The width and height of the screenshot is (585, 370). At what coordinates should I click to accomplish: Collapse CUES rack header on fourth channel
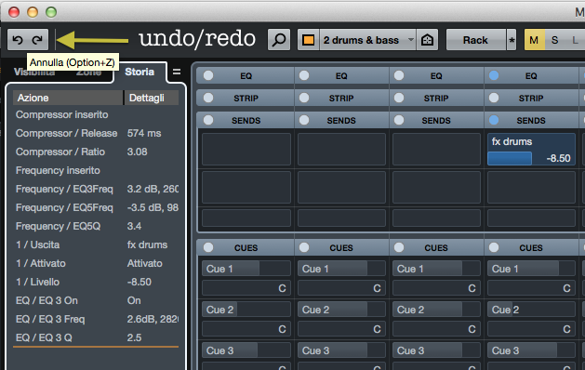531,247
